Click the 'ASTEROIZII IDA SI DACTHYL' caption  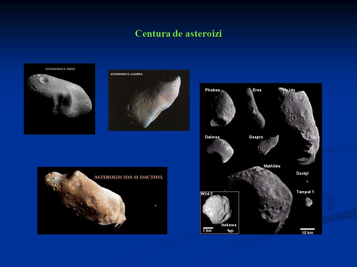tap(129, 177)
